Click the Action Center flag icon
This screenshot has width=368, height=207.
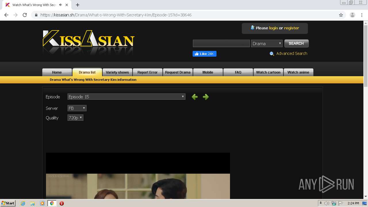(341, 203)
